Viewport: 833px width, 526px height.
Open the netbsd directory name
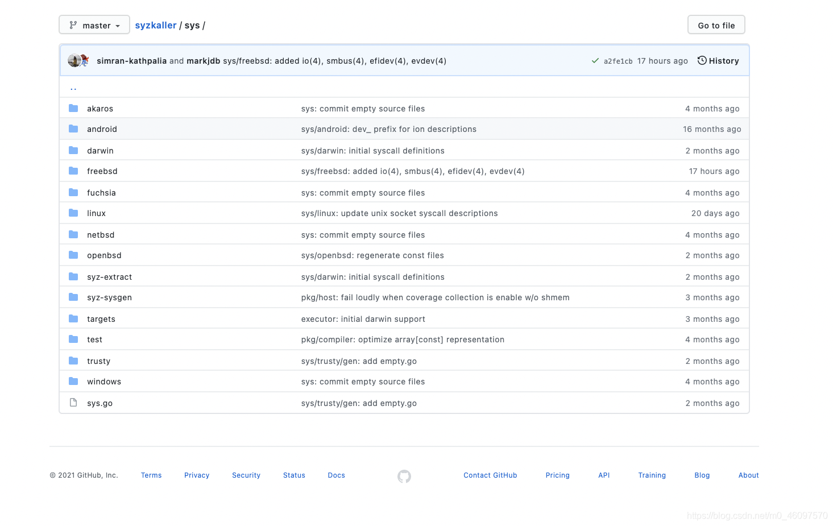point(101,235)
